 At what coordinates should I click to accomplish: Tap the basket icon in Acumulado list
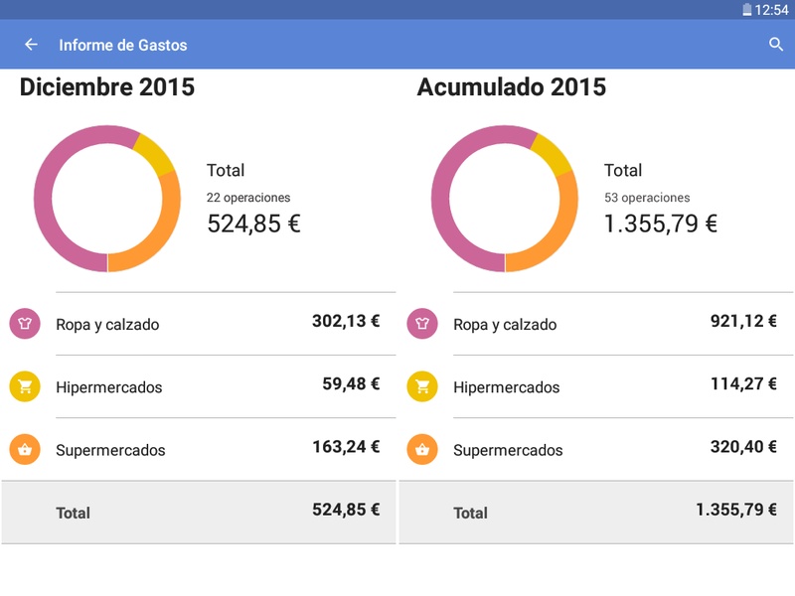click(422, 449)
